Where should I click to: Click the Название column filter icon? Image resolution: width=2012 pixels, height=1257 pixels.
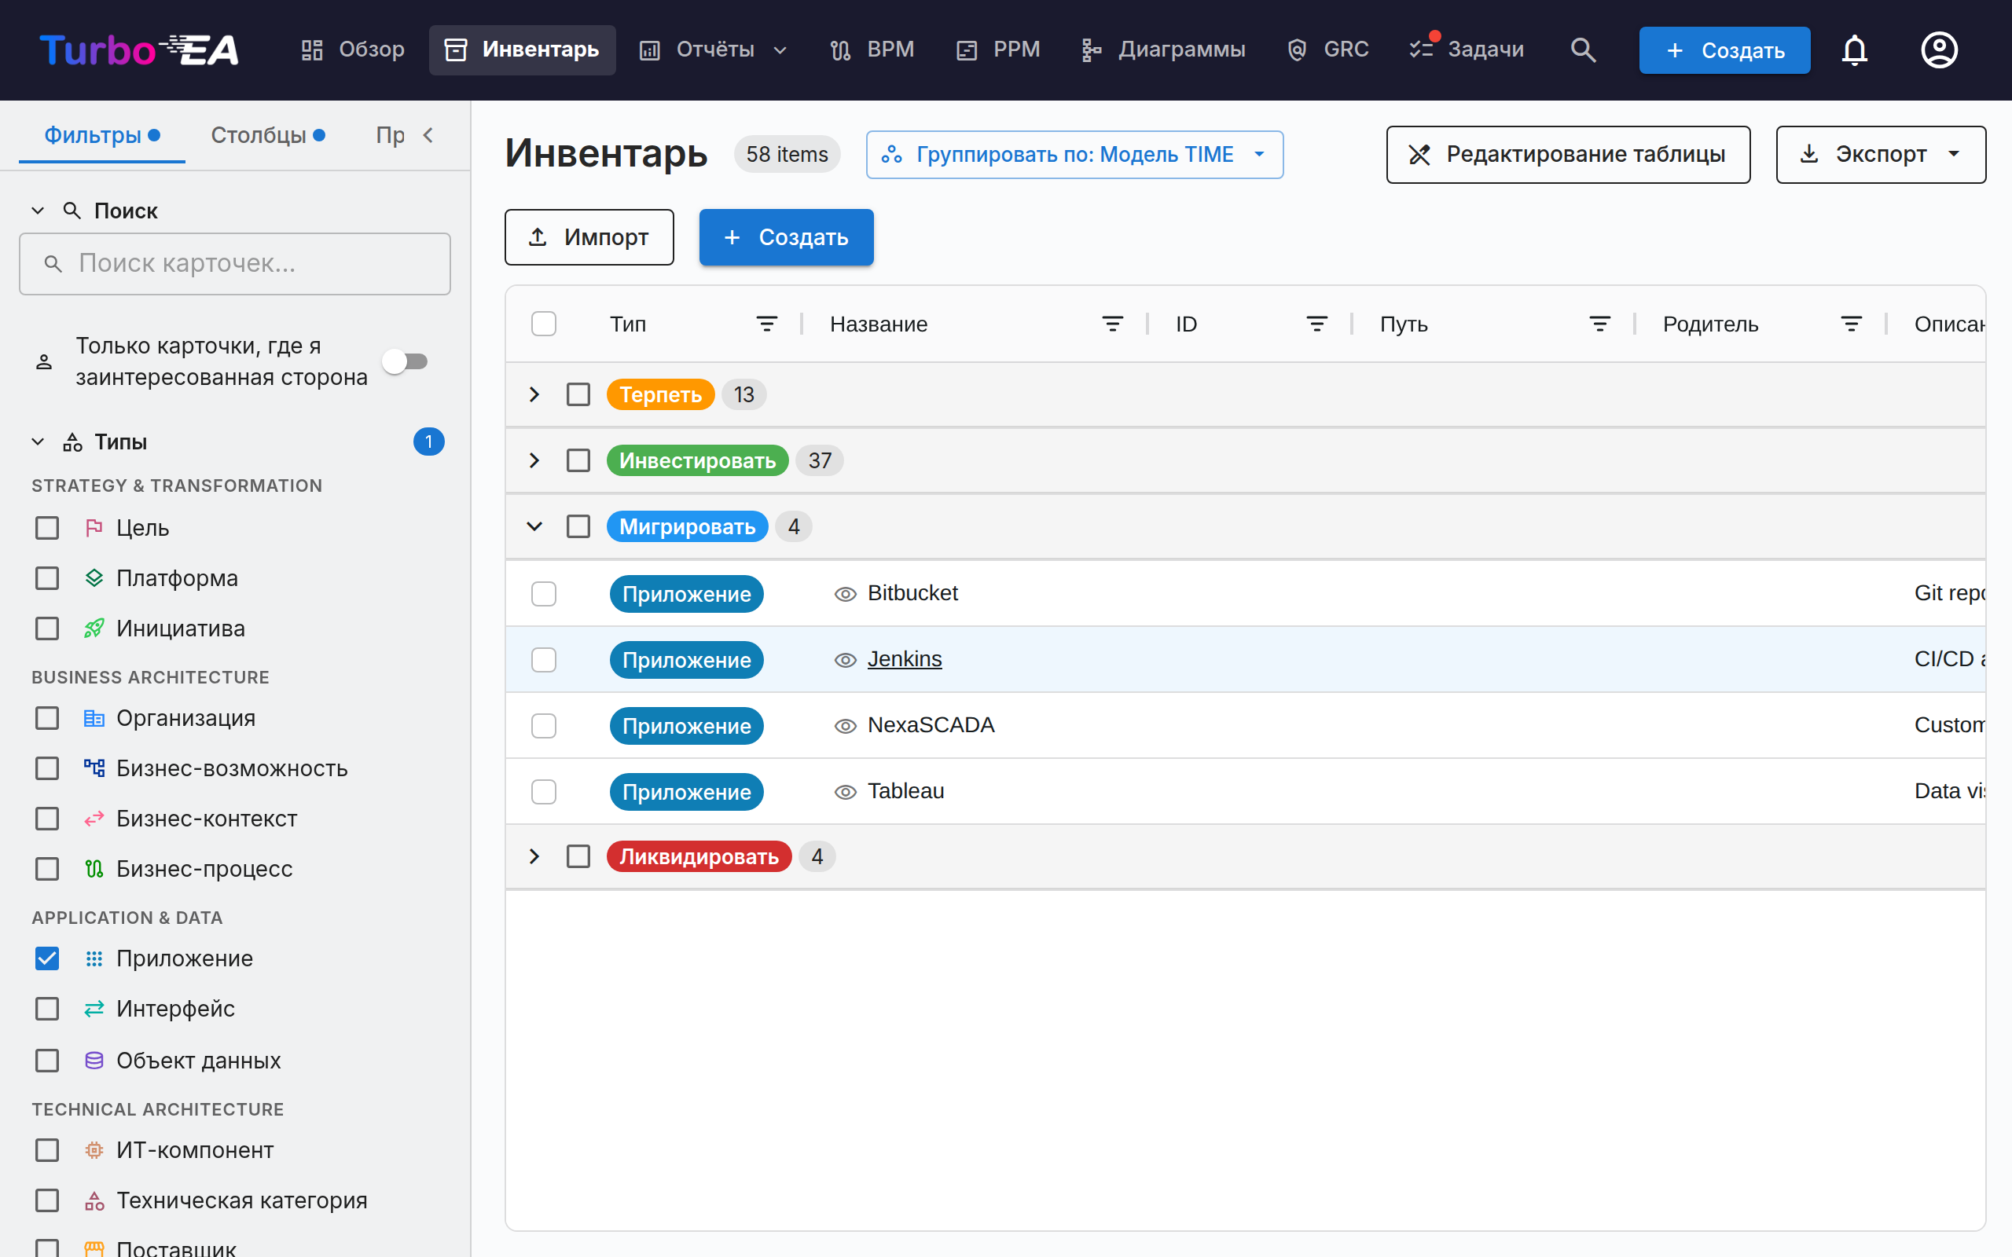coord(1112,324)
